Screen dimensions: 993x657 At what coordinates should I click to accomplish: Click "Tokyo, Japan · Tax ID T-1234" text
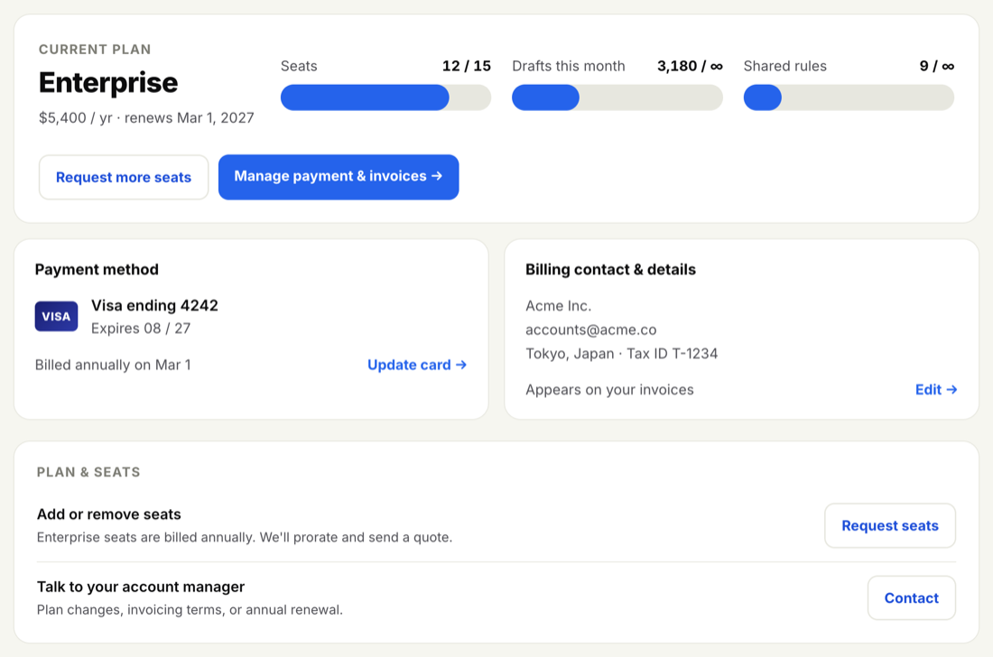tap(621, 353)
